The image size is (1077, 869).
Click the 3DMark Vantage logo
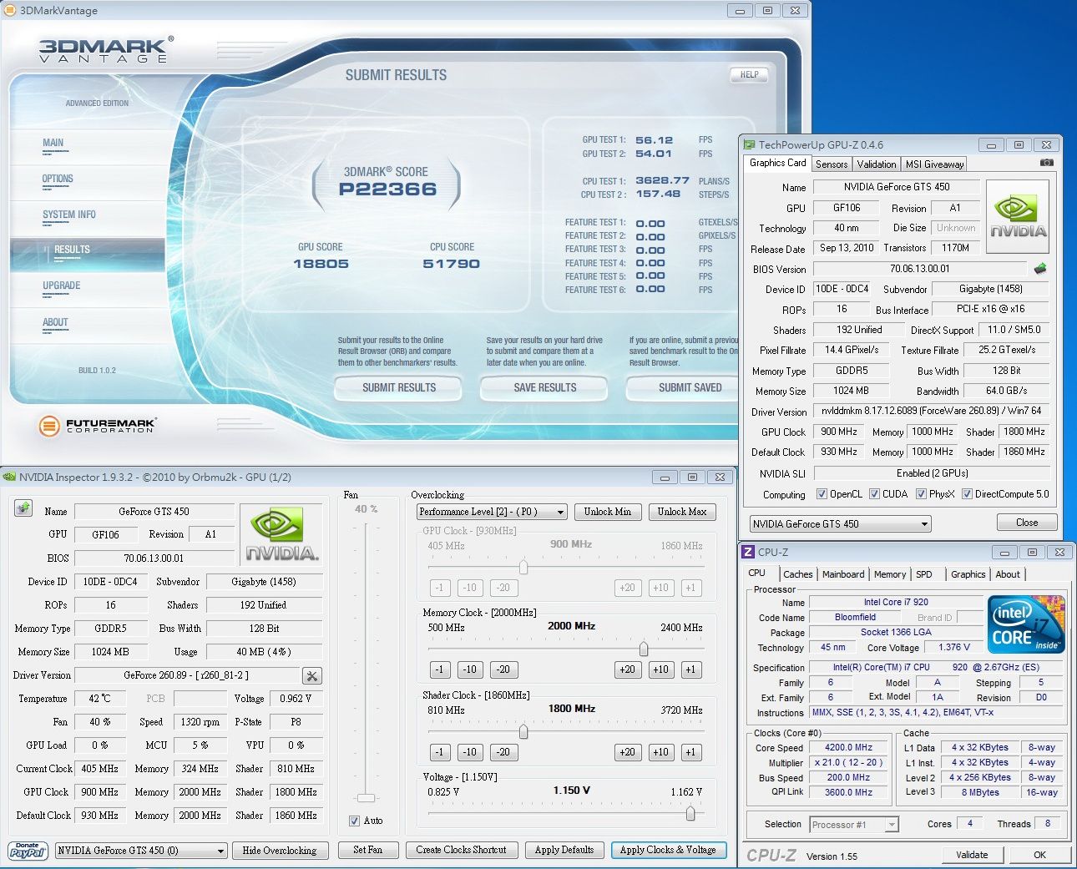(x=106, y=50)
